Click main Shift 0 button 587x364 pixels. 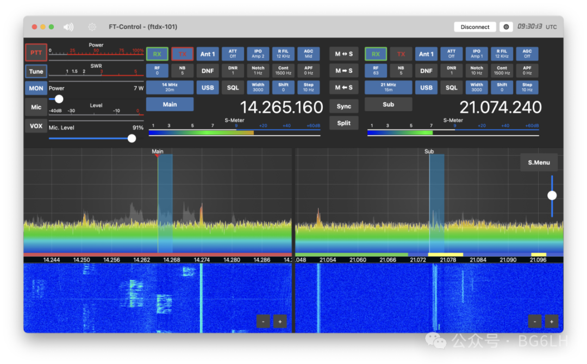tap(283, 87)
